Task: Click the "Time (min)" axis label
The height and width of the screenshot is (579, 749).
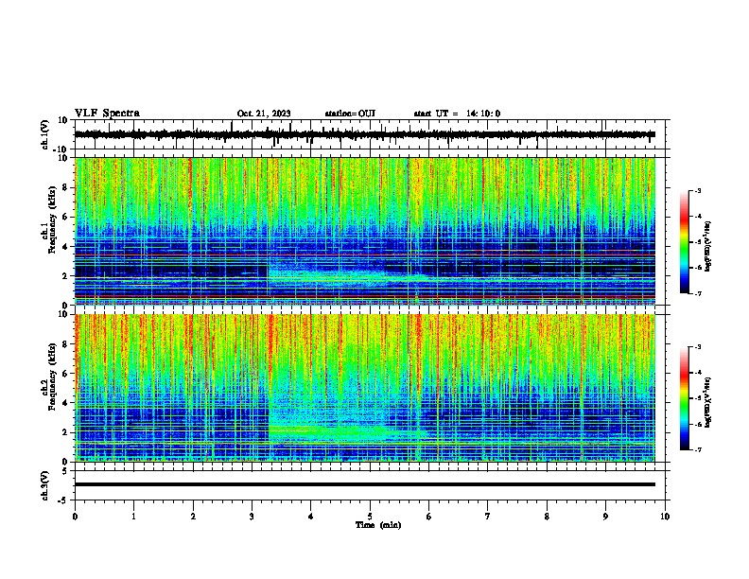Action: [378, 525]
